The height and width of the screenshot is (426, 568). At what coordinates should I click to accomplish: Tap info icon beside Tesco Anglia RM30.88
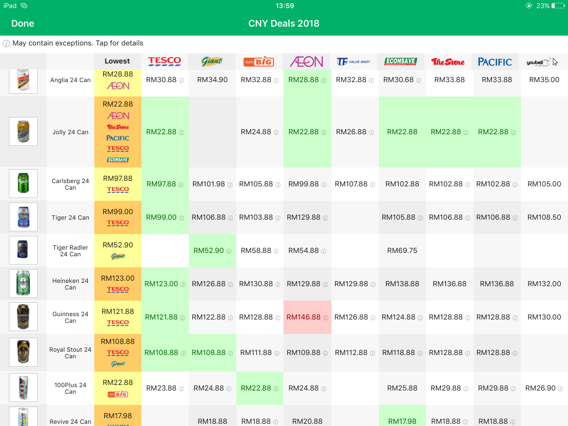(181, 80)
